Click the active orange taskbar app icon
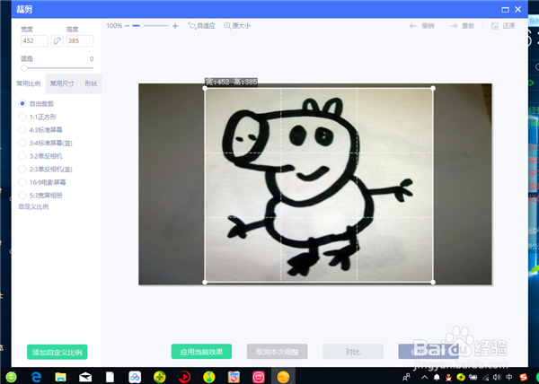539x384 pixels. (283, 377)
